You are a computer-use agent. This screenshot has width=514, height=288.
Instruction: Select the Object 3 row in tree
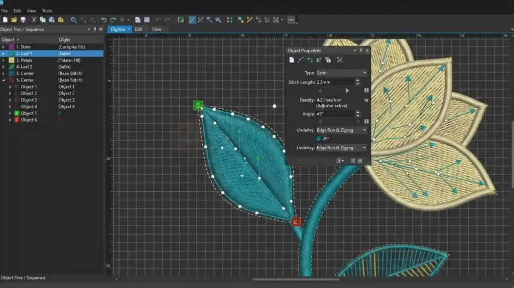(x=52, y=100)
